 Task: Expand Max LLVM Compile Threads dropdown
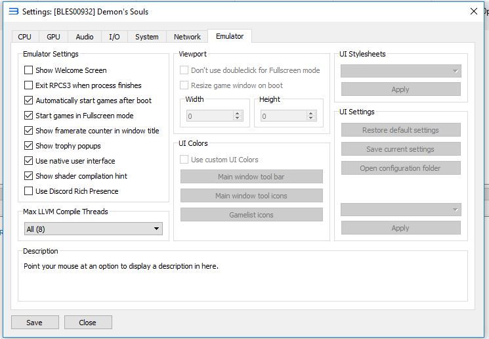click(93, 229)
